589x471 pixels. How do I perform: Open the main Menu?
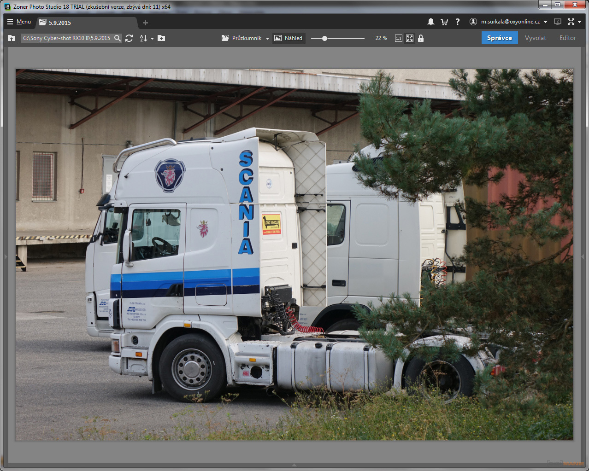(19, 22)
